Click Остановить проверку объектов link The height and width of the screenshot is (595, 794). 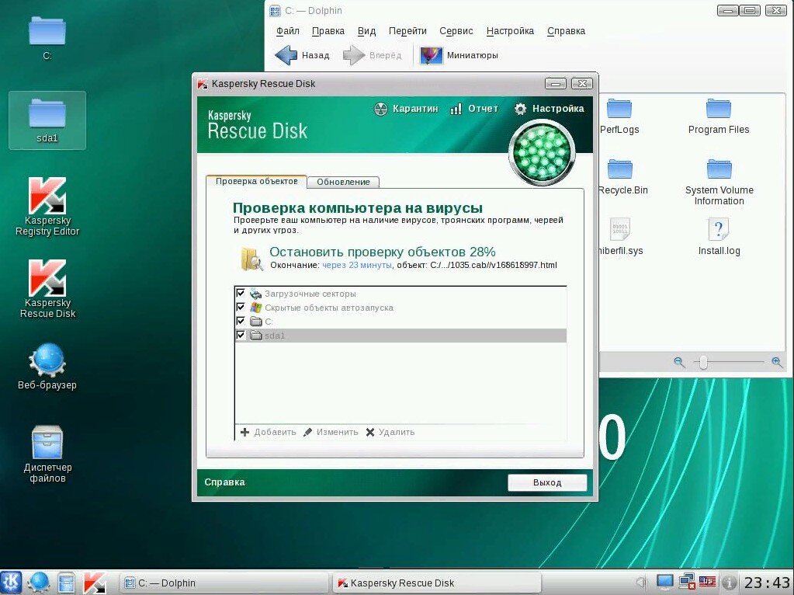(x=383, y=252)
